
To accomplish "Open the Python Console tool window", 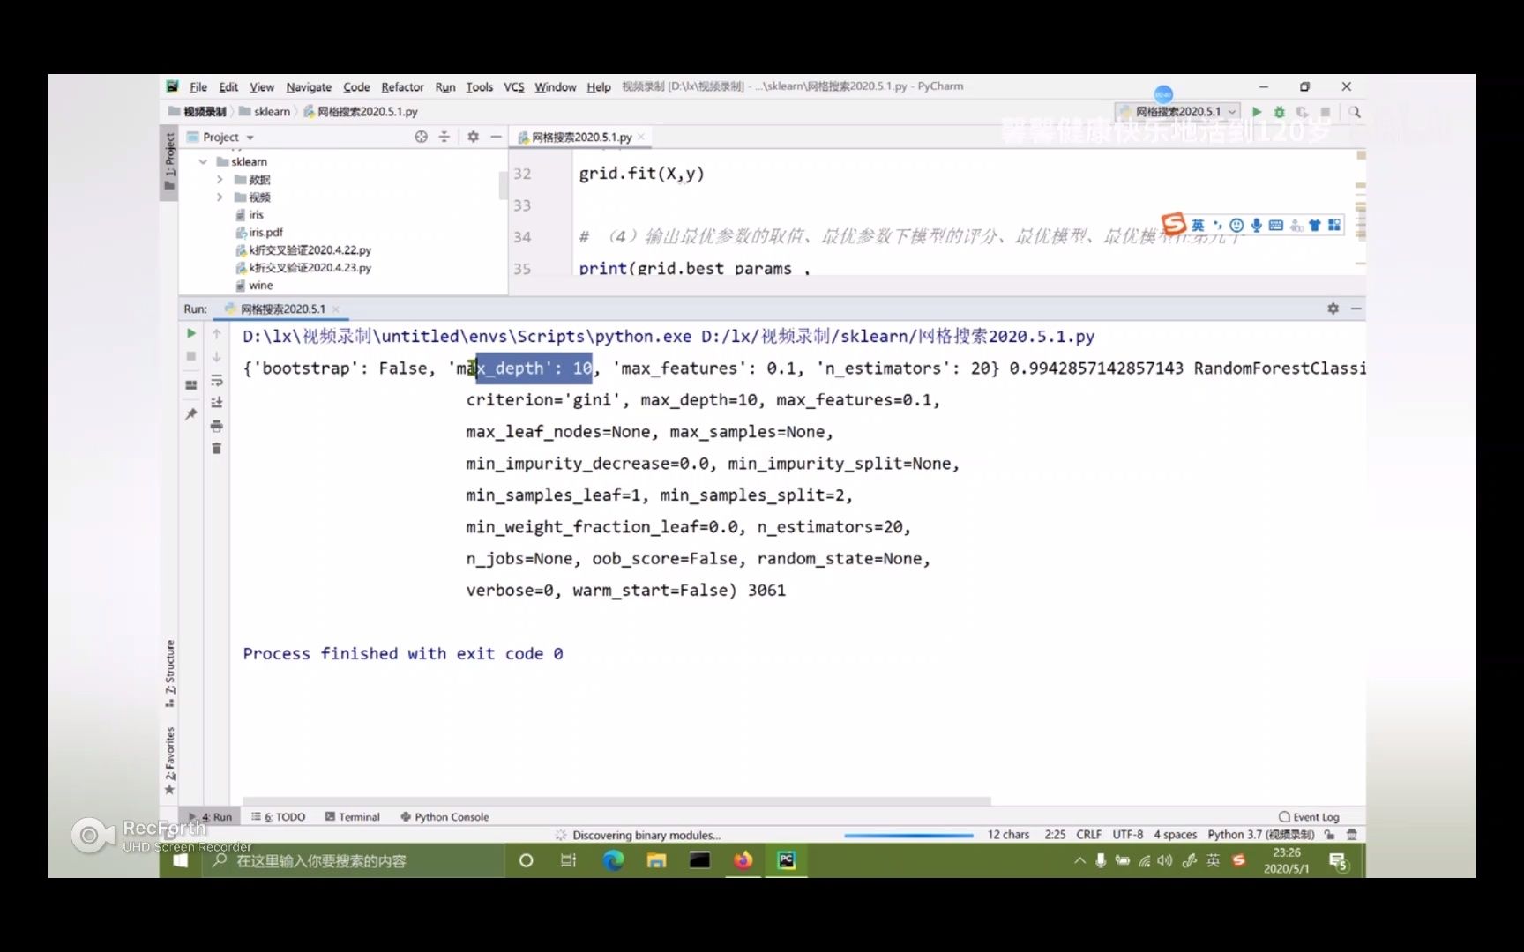I will point(444,817).
